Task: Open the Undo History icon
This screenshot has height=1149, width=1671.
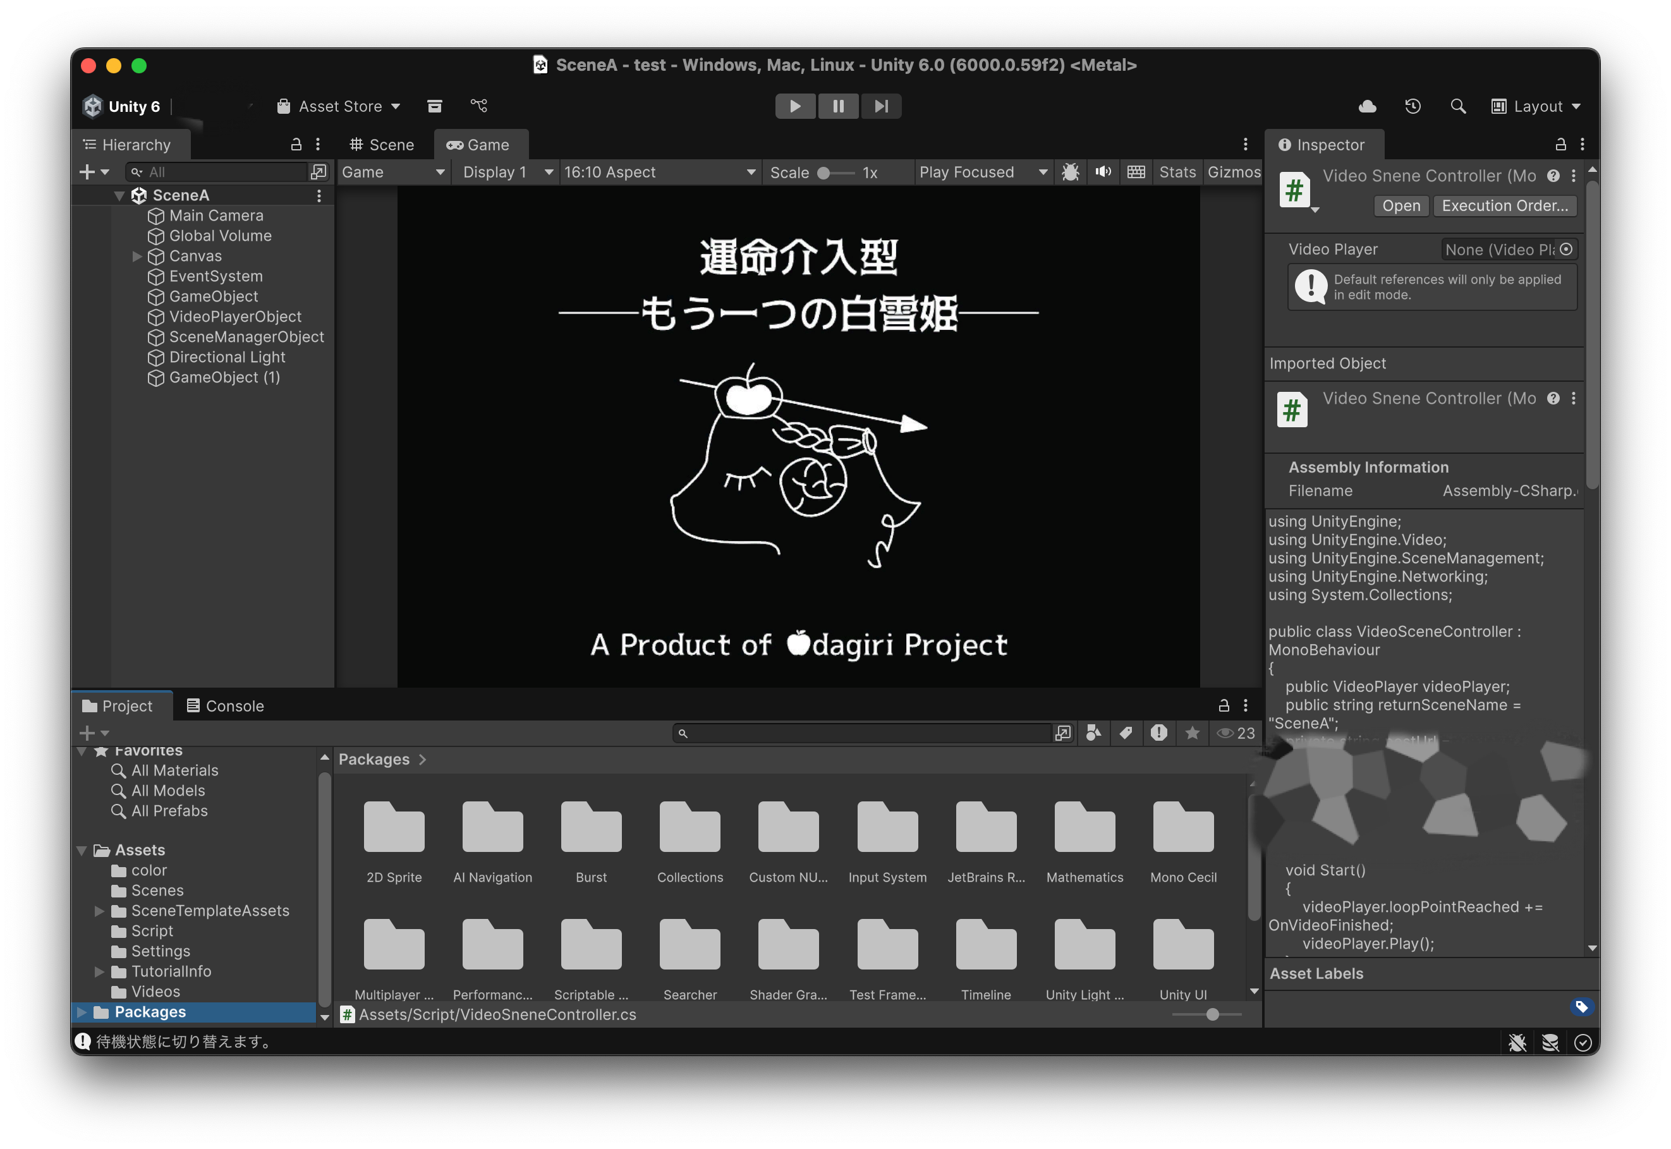Action: coord(1413,107)
